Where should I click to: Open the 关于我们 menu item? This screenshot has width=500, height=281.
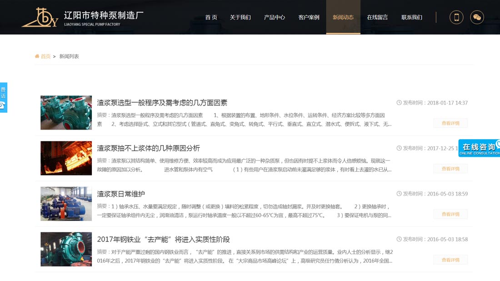(241, 17)
